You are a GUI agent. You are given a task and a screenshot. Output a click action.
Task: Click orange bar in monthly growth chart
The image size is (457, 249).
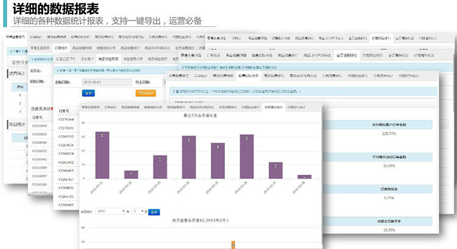tap(233, 245)
